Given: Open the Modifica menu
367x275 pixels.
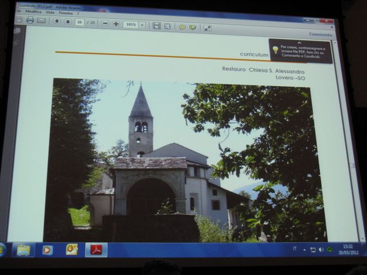Looking at the screenshot, I should (x=33, y=11).
